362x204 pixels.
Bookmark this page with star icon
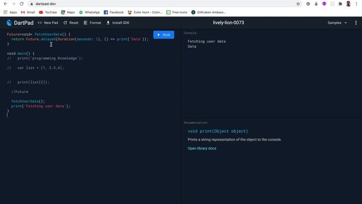(298, 4)
